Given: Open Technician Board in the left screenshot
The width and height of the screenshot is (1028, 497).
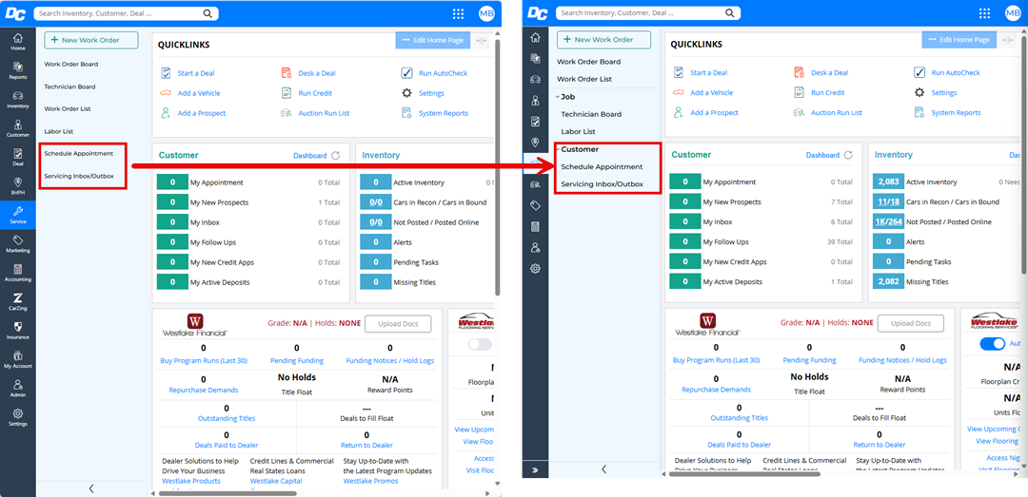Looking at the screenshot, I should 69,86.
